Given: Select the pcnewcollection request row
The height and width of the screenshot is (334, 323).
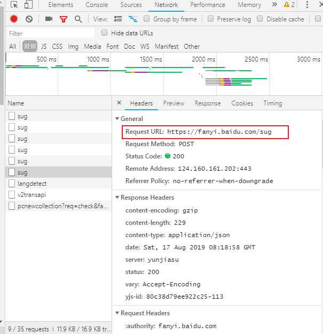Looking at the screenshot, I should (x=58, y=206).
